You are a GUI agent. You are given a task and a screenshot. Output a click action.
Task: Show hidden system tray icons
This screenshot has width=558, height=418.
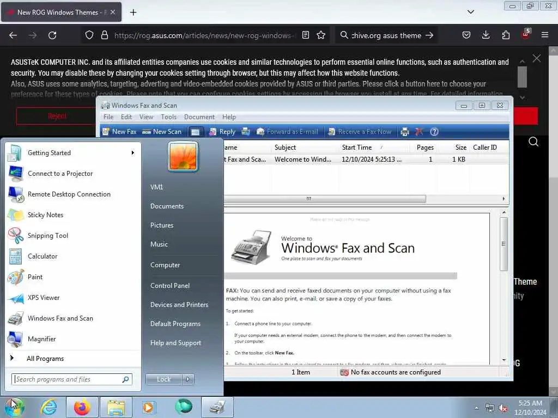[x=476, y=408]
